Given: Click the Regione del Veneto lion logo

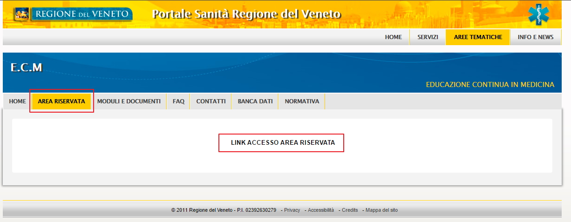Looking at the screenshot, I should pos(22,14).
